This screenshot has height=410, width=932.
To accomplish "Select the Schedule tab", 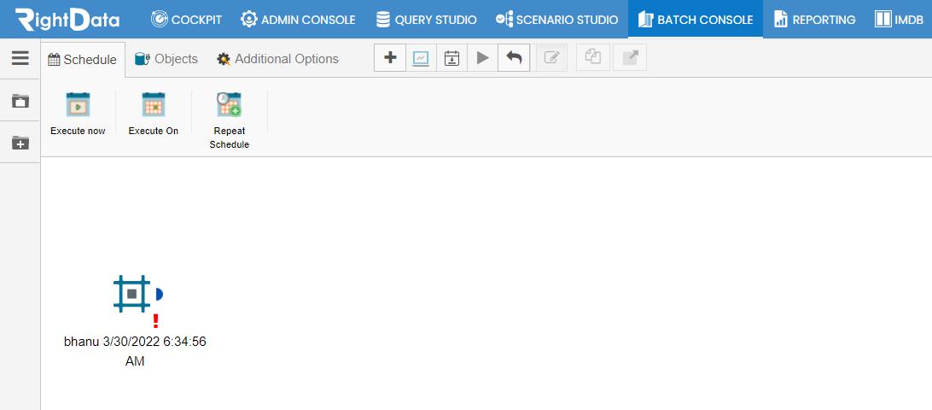I will click(x=83, y=60).
